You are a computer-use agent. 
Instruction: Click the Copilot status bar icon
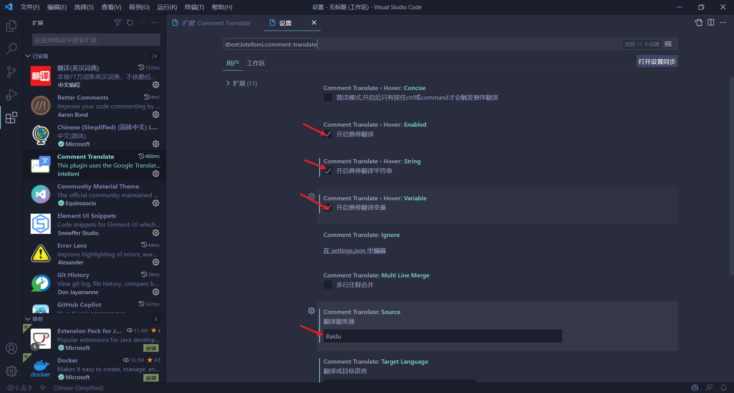pos(695,388)
